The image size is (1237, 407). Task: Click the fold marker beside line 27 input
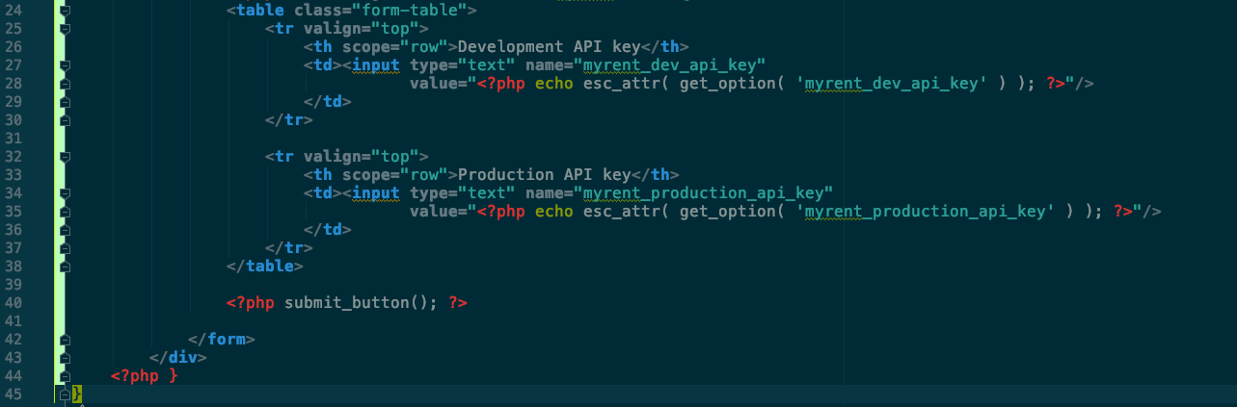point(65,65)
